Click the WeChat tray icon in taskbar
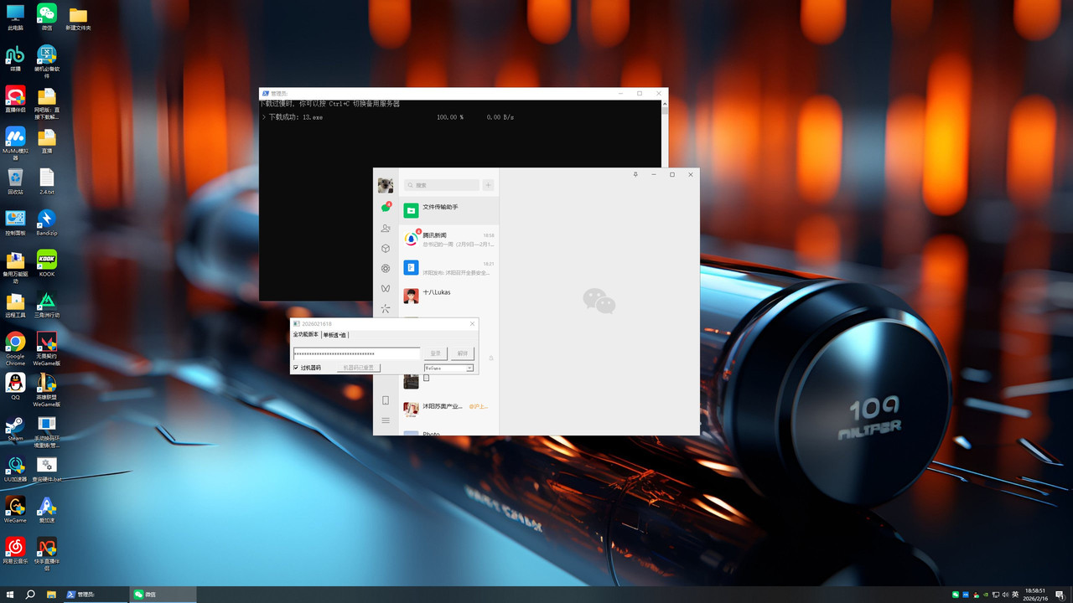 [x=956, y=595]
